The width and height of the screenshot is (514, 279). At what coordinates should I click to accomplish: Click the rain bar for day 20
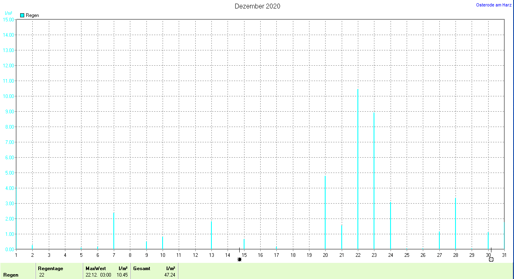pos(325,212)
